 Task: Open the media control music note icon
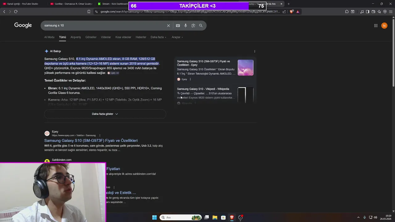(x=362, y=12)
